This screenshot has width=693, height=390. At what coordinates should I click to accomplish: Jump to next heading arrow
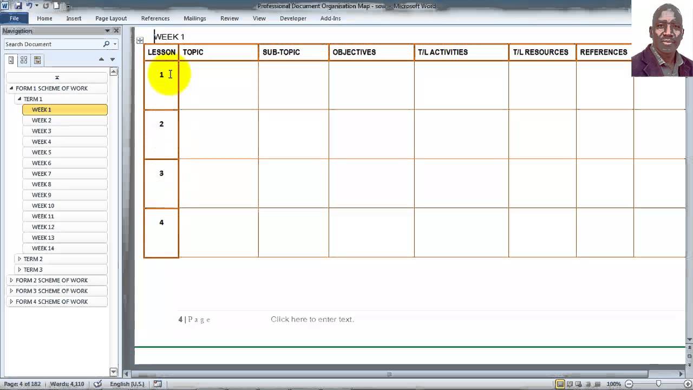(113, 59)
